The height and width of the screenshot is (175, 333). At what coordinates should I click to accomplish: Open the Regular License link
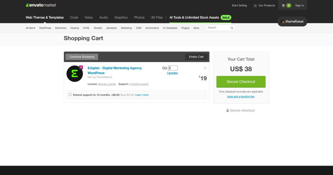tap(107, 84)
